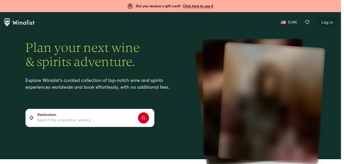The image size is (344, 164).
Task: Select the front blurred photo card
Action: coord(271,103)
